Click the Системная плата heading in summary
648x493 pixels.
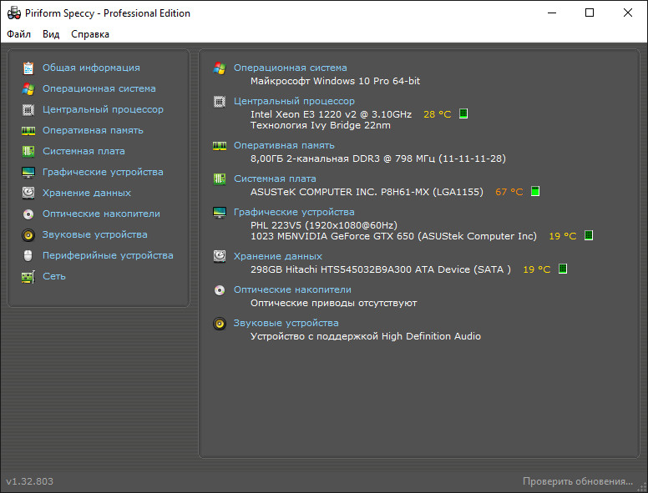tap(275, 179)
